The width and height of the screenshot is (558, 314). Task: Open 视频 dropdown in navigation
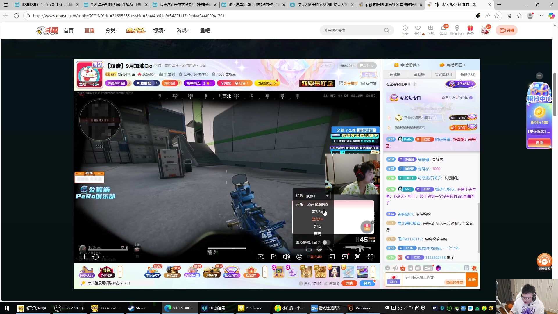[x=159, y=31]
